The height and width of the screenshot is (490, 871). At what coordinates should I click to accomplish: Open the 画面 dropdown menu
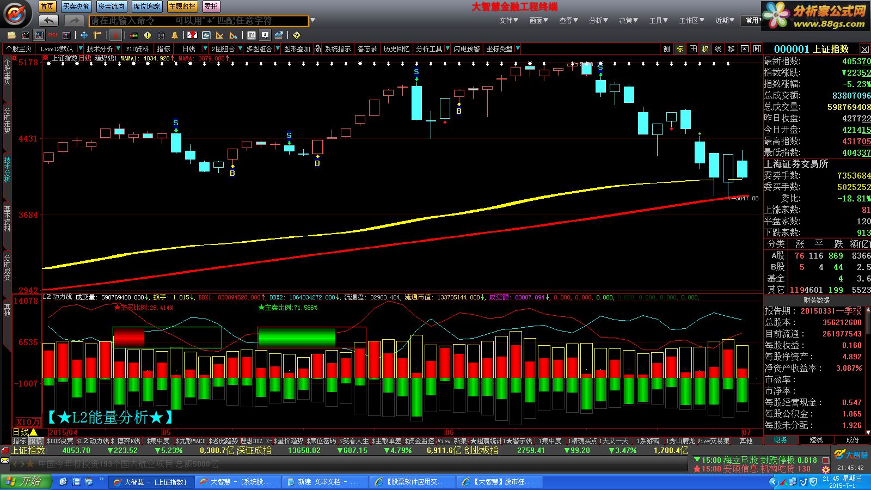tap(539, 21)
